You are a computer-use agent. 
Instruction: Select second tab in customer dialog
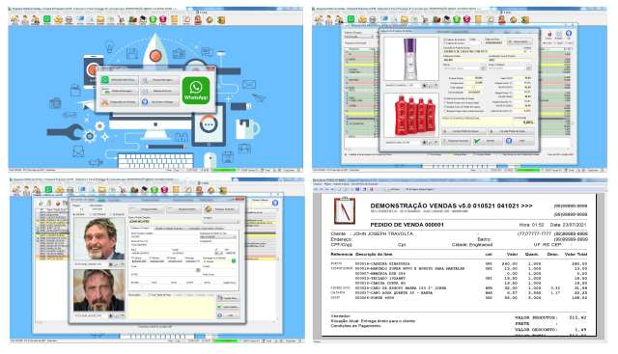tap(169, 228)
